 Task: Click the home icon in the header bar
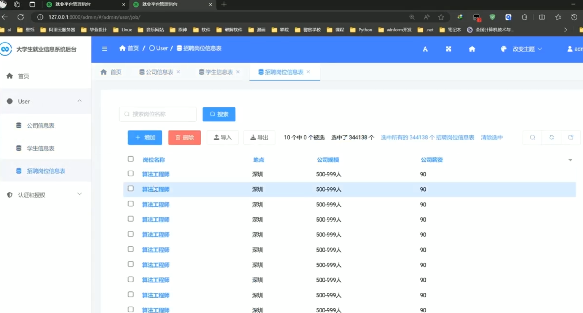point(472,49)
